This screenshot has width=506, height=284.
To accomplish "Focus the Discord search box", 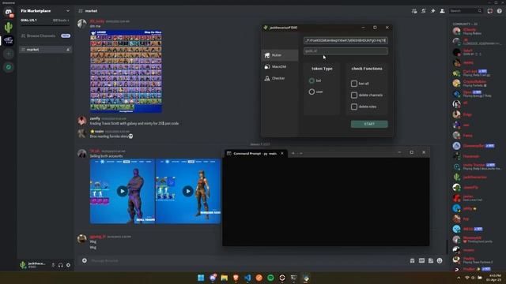I will pos(466,11).
